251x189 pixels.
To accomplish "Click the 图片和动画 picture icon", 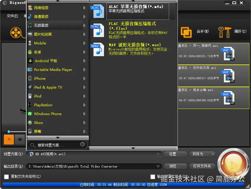I will coord(30,34).
